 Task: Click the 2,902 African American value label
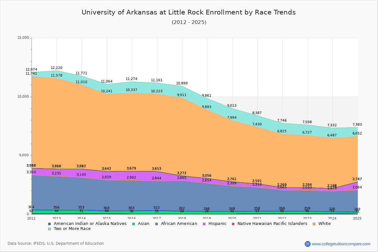click(132, 178)
